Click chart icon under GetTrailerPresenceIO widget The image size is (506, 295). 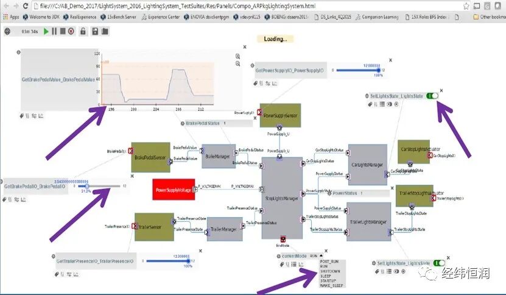click(76, 274)
